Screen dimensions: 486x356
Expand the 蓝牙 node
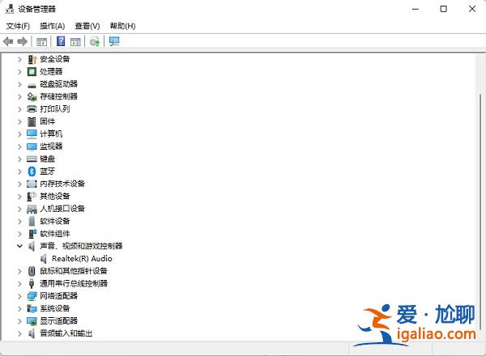[19, 172]
